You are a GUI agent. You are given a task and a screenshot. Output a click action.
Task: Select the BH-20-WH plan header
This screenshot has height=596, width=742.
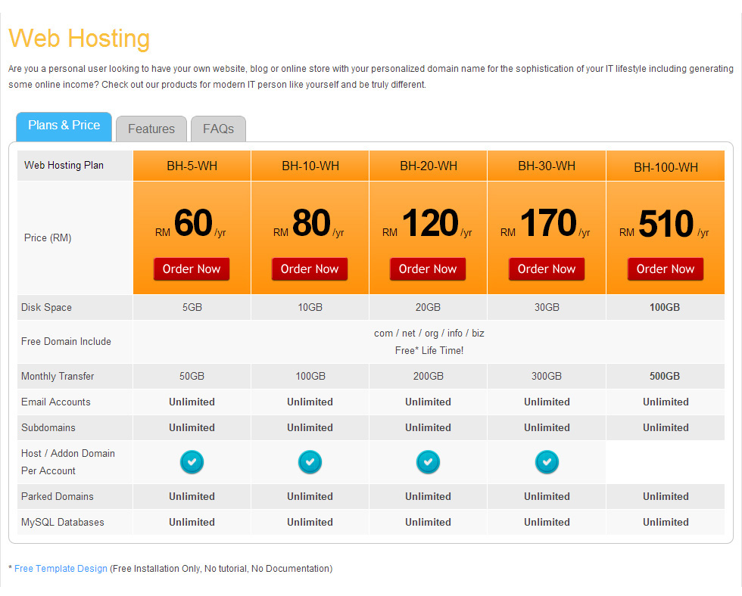pos(428,166)
